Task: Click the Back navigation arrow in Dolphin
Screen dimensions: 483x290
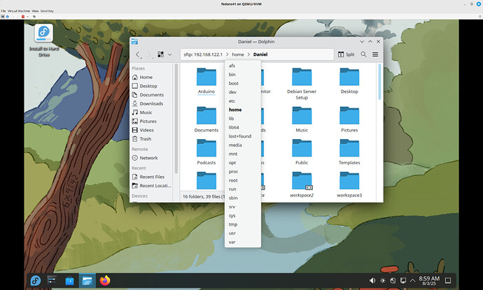Action: 138,55
